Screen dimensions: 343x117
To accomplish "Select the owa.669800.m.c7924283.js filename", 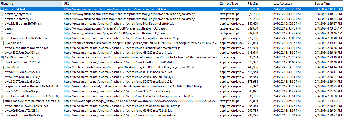I will click(22, 110).
